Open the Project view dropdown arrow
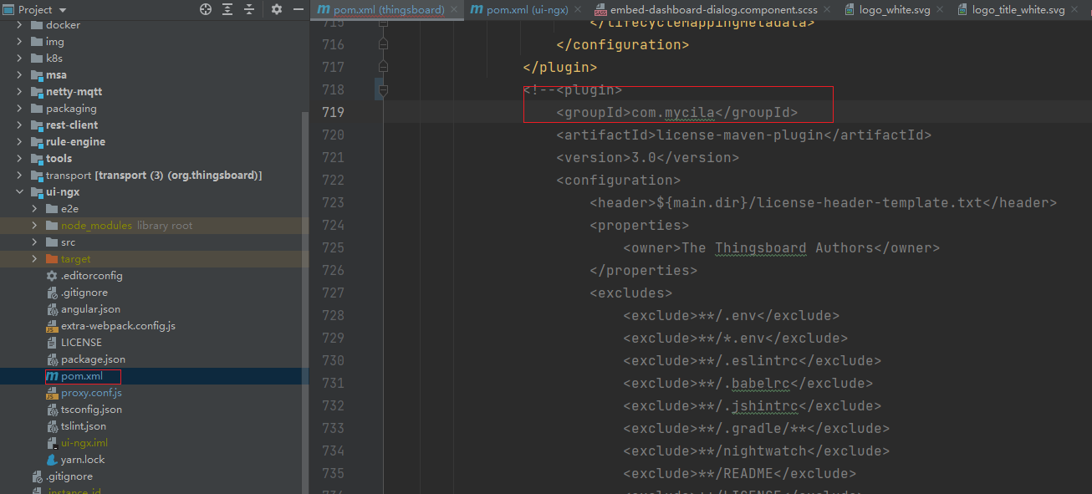This screenshot has height=494, width=1092. pos(63,10)
